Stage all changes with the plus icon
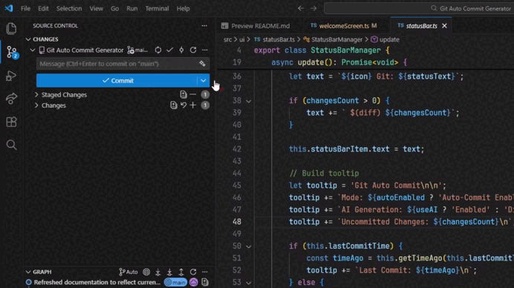The image size is (514, 288). click(193, 105)
